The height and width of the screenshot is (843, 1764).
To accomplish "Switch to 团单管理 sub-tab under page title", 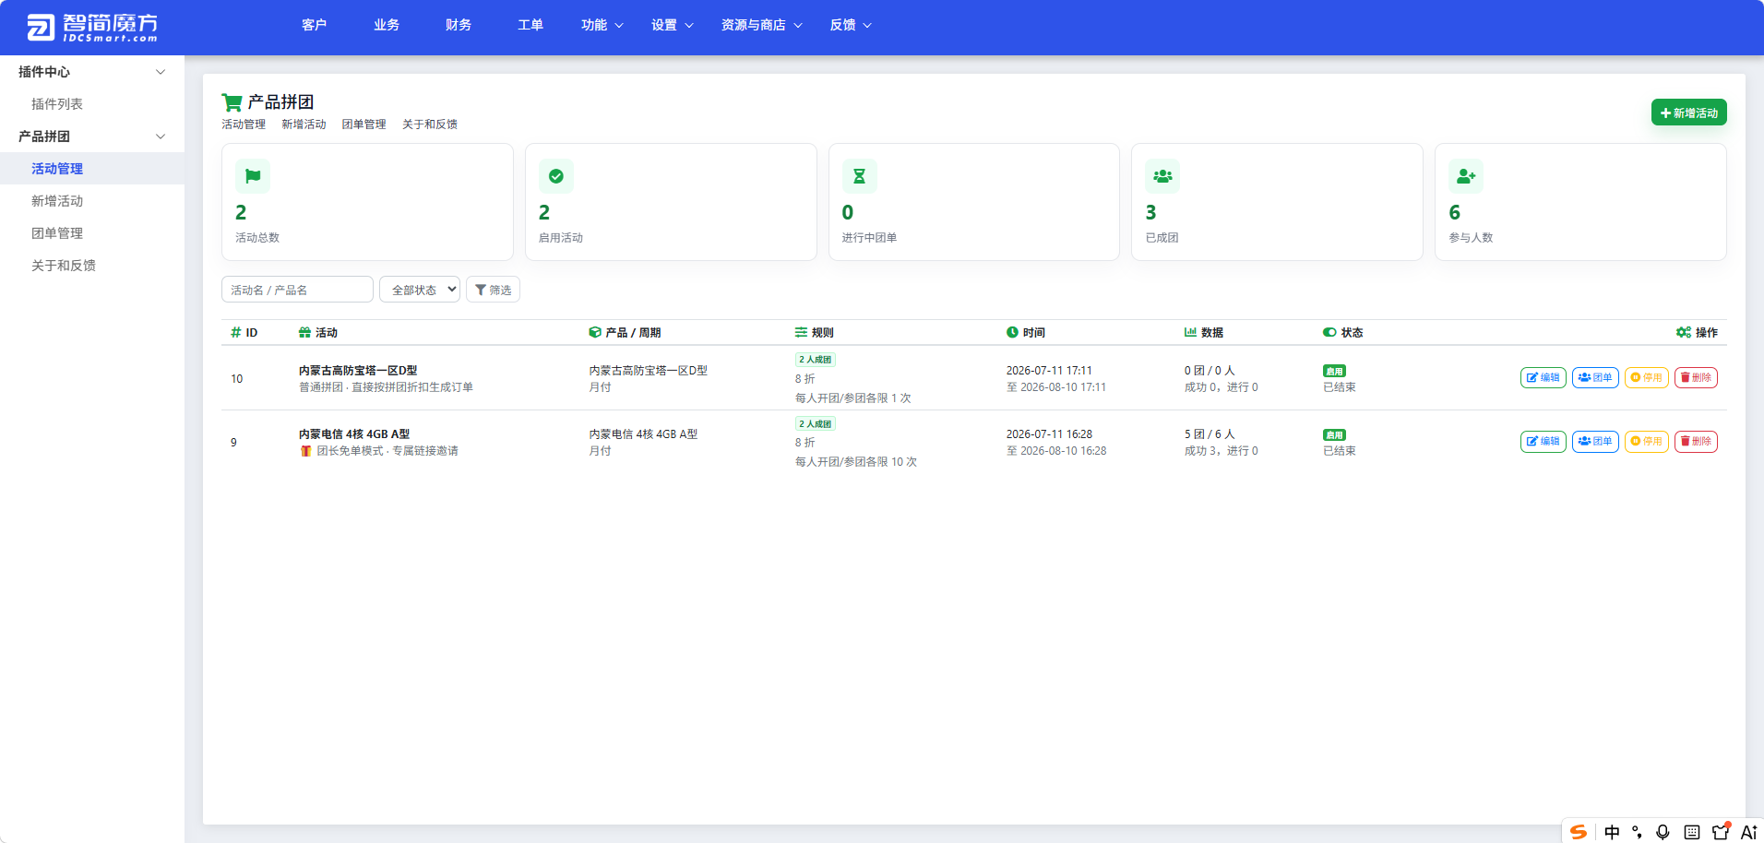I will point(364,125).
